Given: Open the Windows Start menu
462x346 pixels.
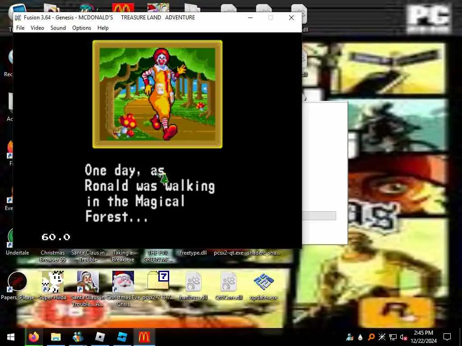Looking at the screenshot, I should click(11, 337).
